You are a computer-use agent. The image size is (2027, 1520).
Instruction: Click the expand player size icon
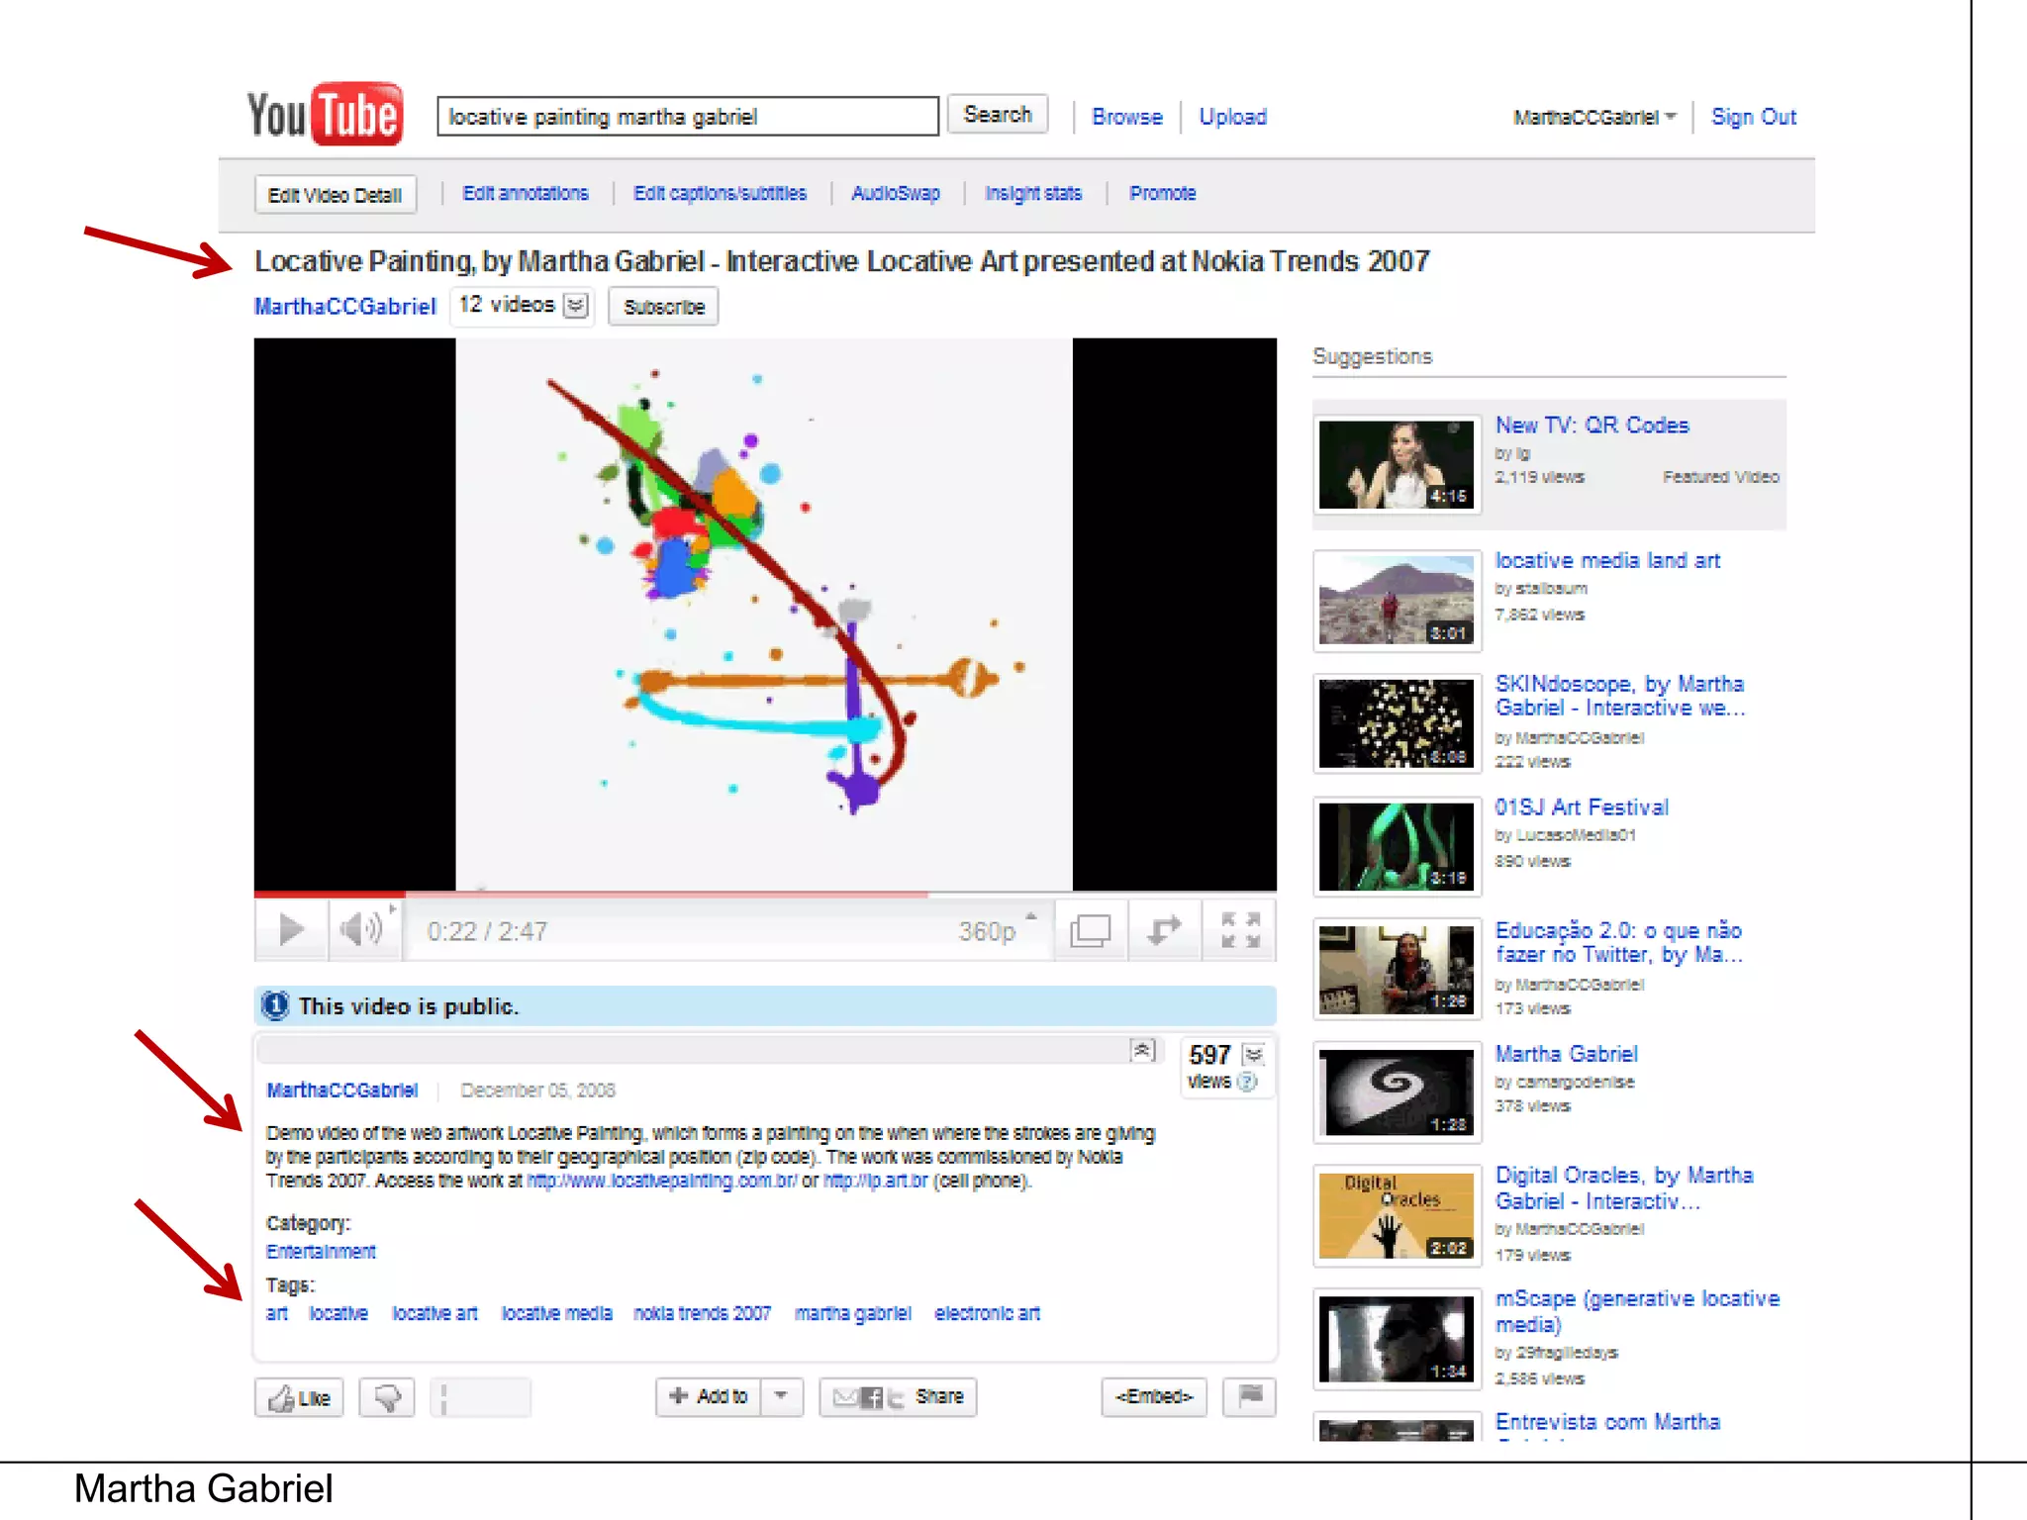(1165, 930)
